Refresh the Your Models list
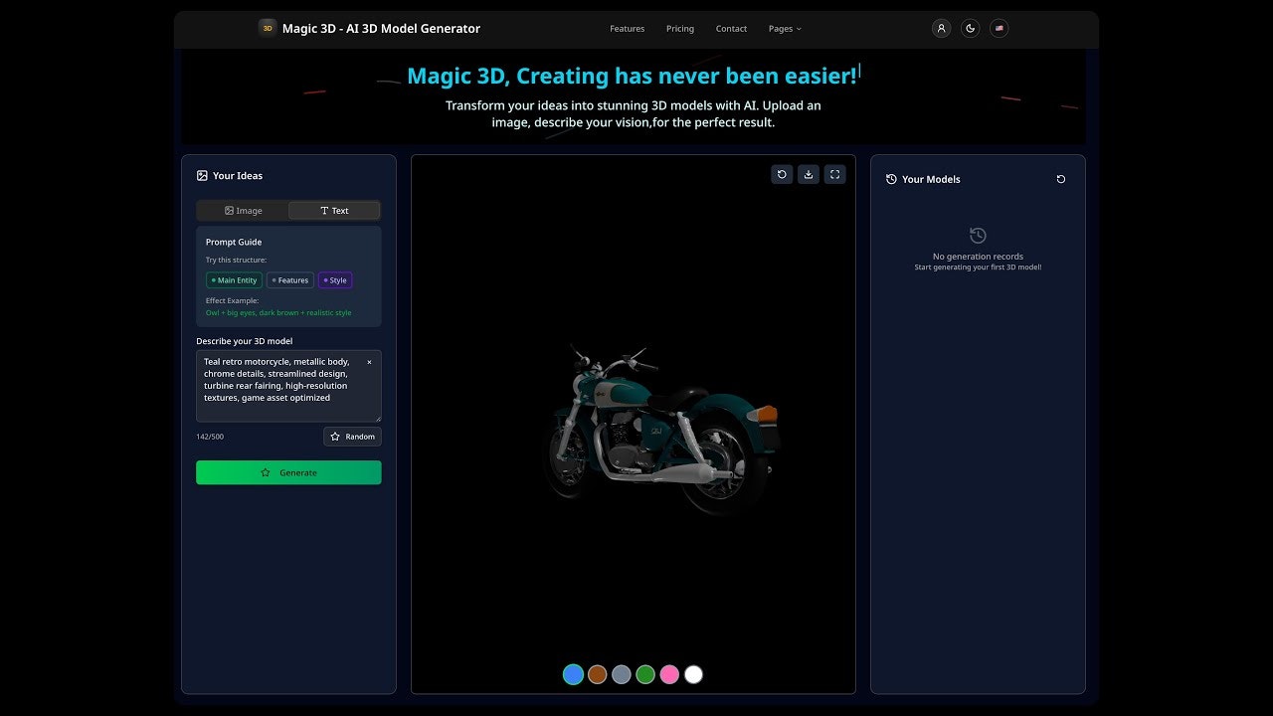 [1060, 179]
